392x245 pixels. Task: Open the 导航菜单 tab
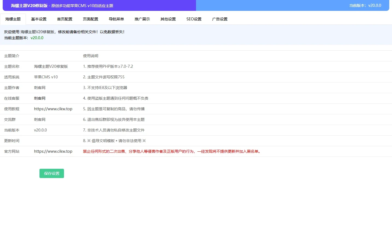116,19
